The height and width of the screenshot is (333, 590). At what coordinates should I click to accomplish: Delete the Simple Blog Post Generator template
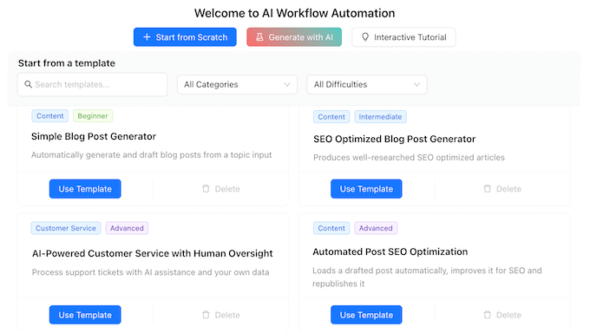point(221,189)
